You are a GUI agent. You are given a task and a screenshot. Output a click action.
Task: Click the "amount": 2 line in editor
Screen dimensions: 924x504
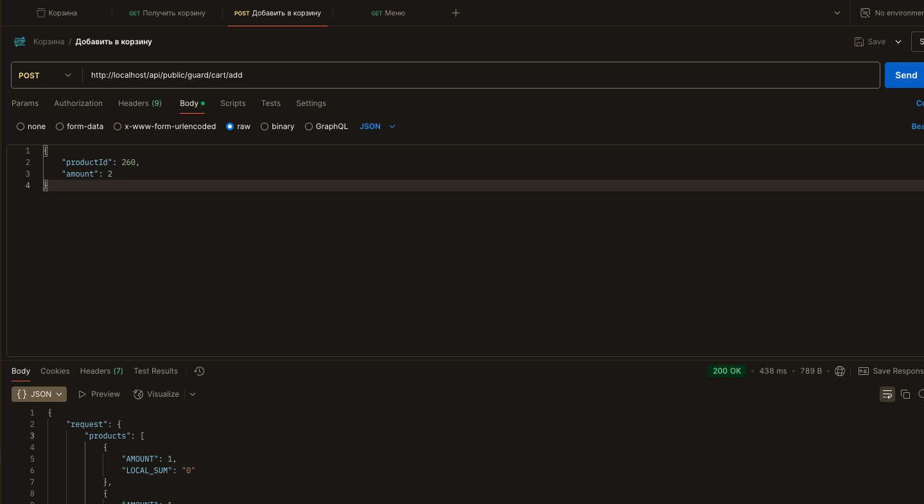(87, 174)
